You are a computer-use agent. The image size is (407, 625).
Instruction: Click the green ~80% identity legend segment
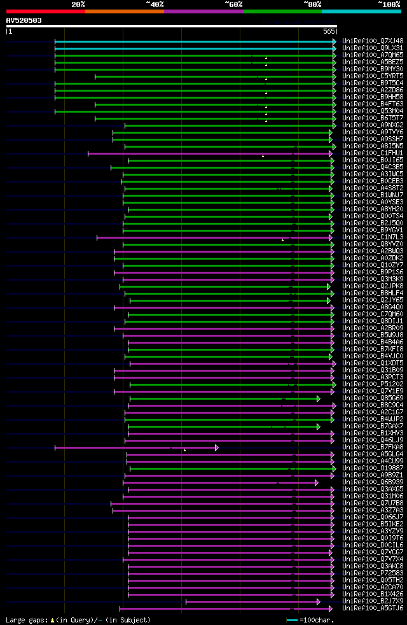click(282, 11)
